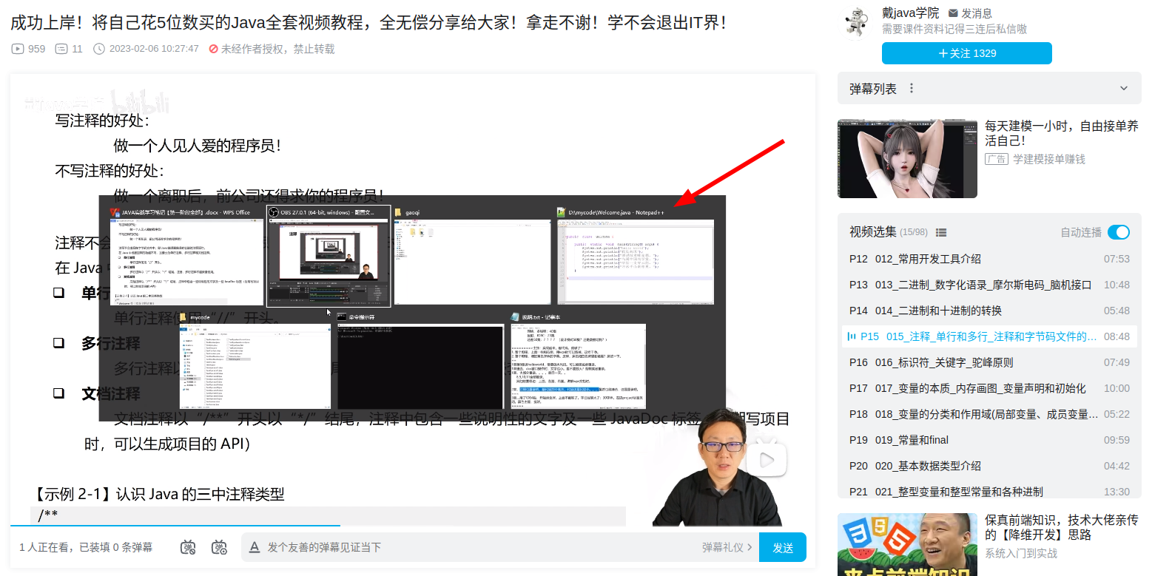Click the 1人正在看 viewer status text

tap(86, 547)
